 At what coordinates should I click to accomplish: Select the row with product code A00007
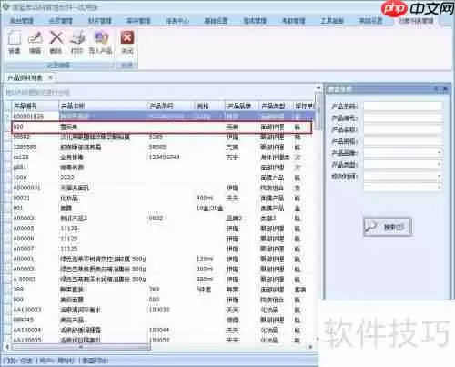[x=162, y=249]
